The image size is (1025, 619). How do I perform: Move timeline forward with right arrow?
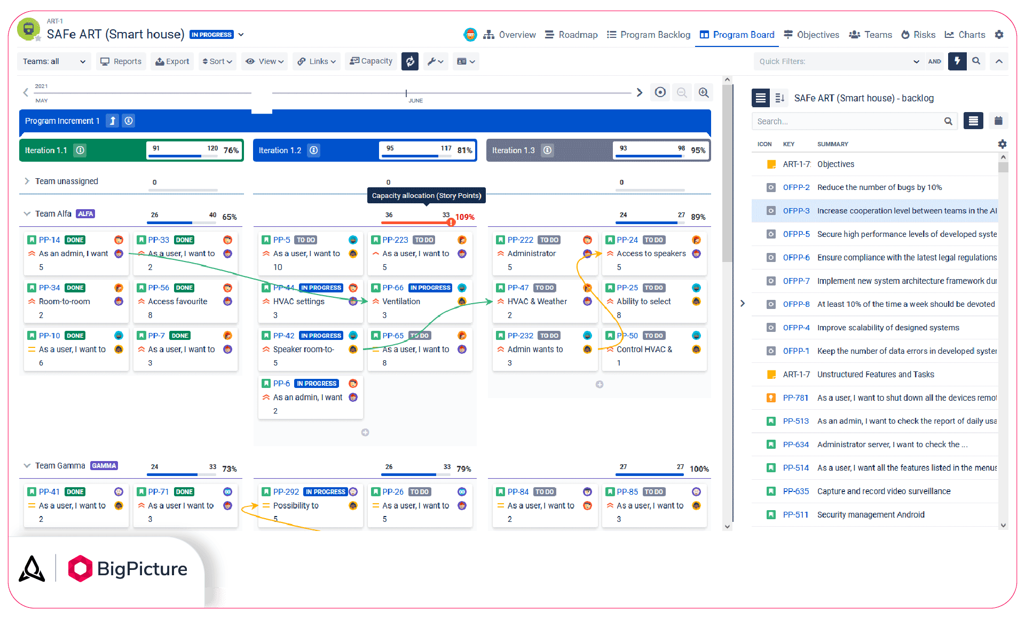(x=640, y=92)
